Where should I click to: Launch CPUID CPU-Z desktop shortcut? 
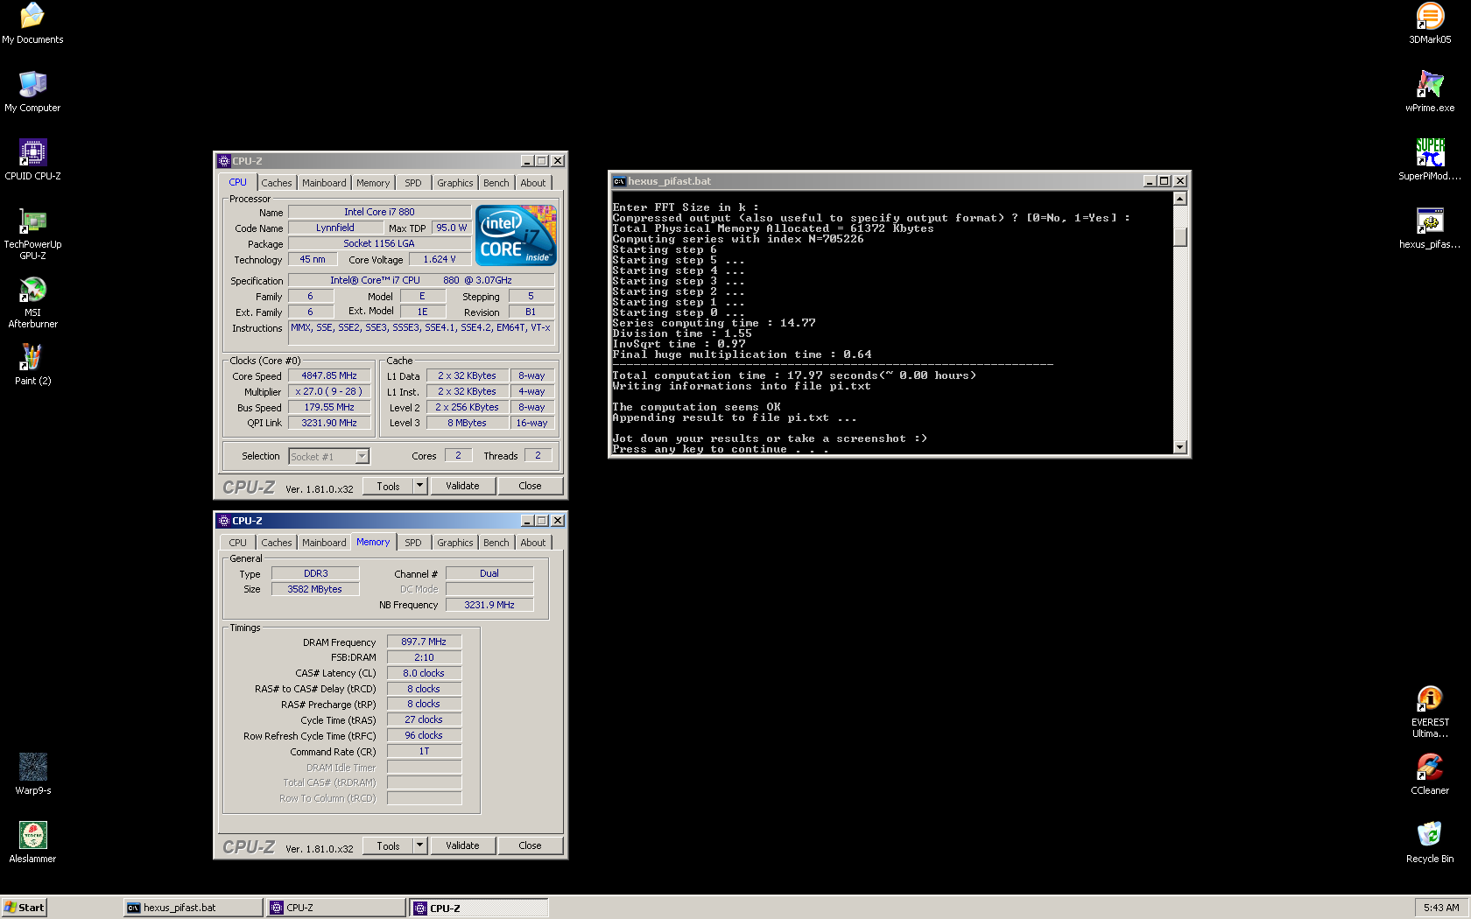coord(32,160)
